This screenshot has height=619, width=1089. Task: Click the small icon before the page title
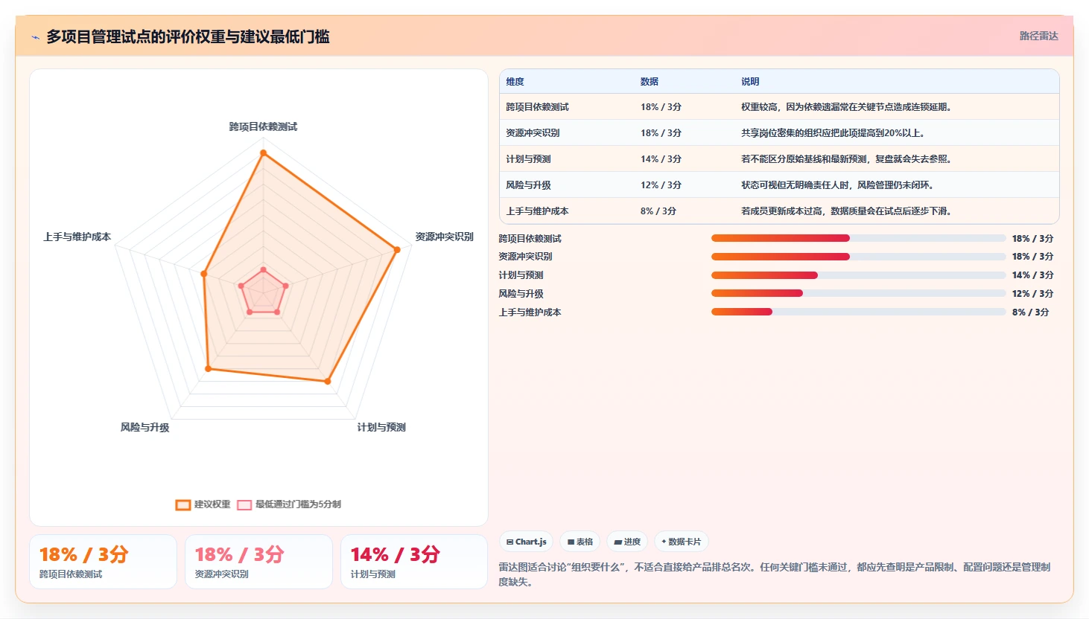click(x=35, y=37)
